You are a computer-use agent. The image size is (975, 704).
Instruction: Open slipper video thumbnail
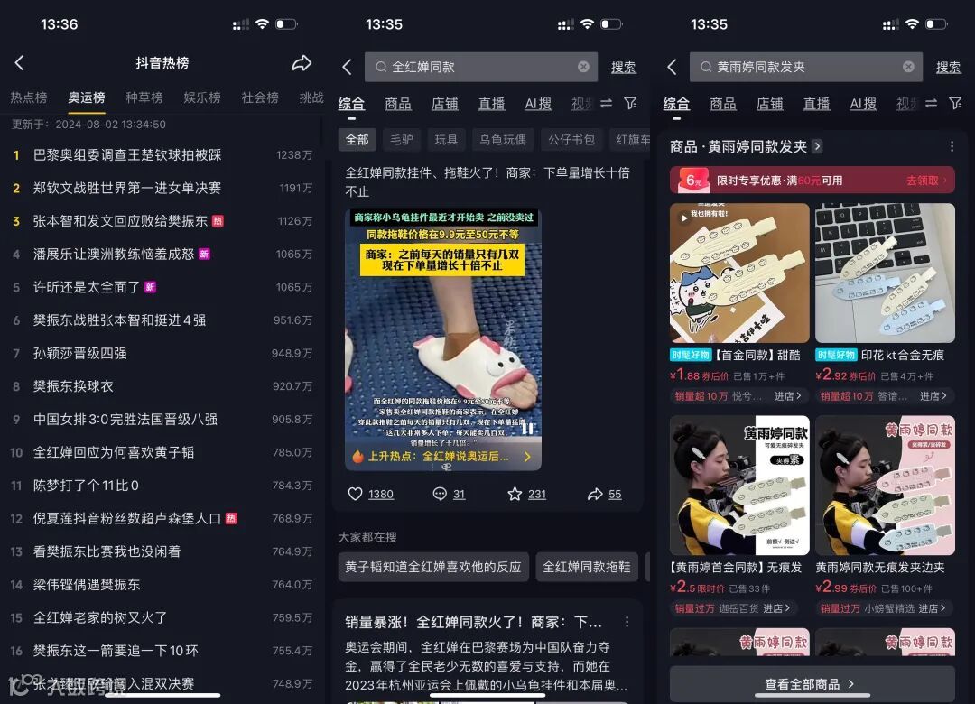point(443,339)
